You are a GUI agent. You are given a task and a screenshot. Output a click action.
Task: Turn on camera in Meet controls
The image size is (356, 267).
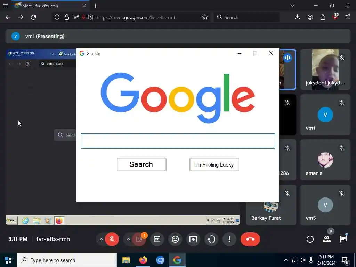click(139, 239)
